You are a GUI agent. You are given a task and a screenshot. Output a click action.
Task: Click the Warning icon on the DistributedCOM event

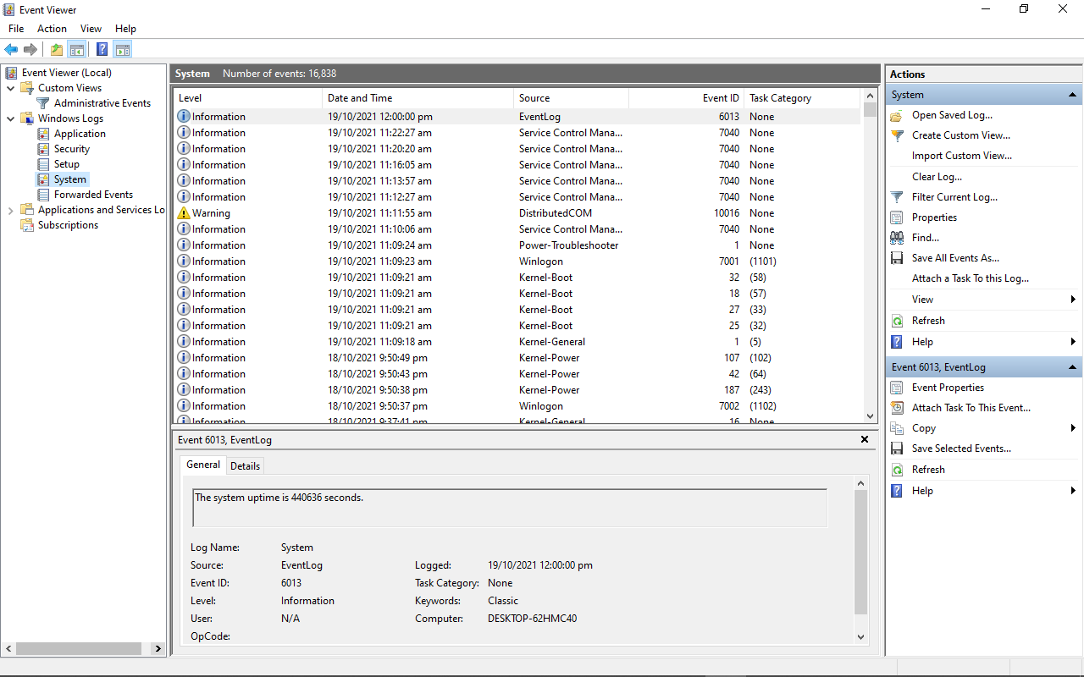click(x=183, y=213)
